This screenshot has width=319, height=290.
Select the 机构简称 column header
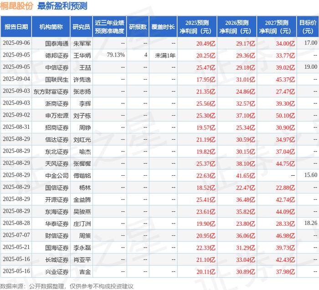[x=51, y=27]
